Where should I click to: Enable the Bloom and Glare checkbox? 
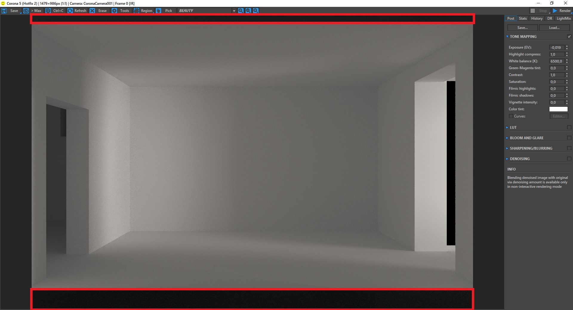pos(569,138)
